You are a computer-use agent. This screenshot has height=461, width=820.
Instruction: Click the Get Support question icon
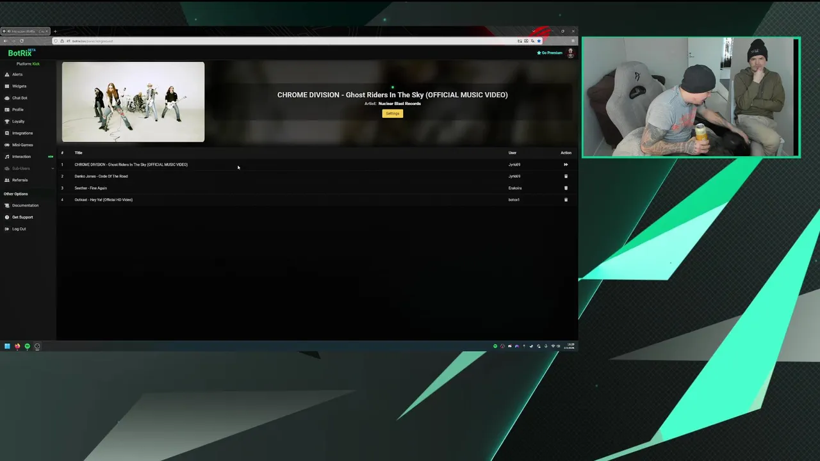pos(7,217)
